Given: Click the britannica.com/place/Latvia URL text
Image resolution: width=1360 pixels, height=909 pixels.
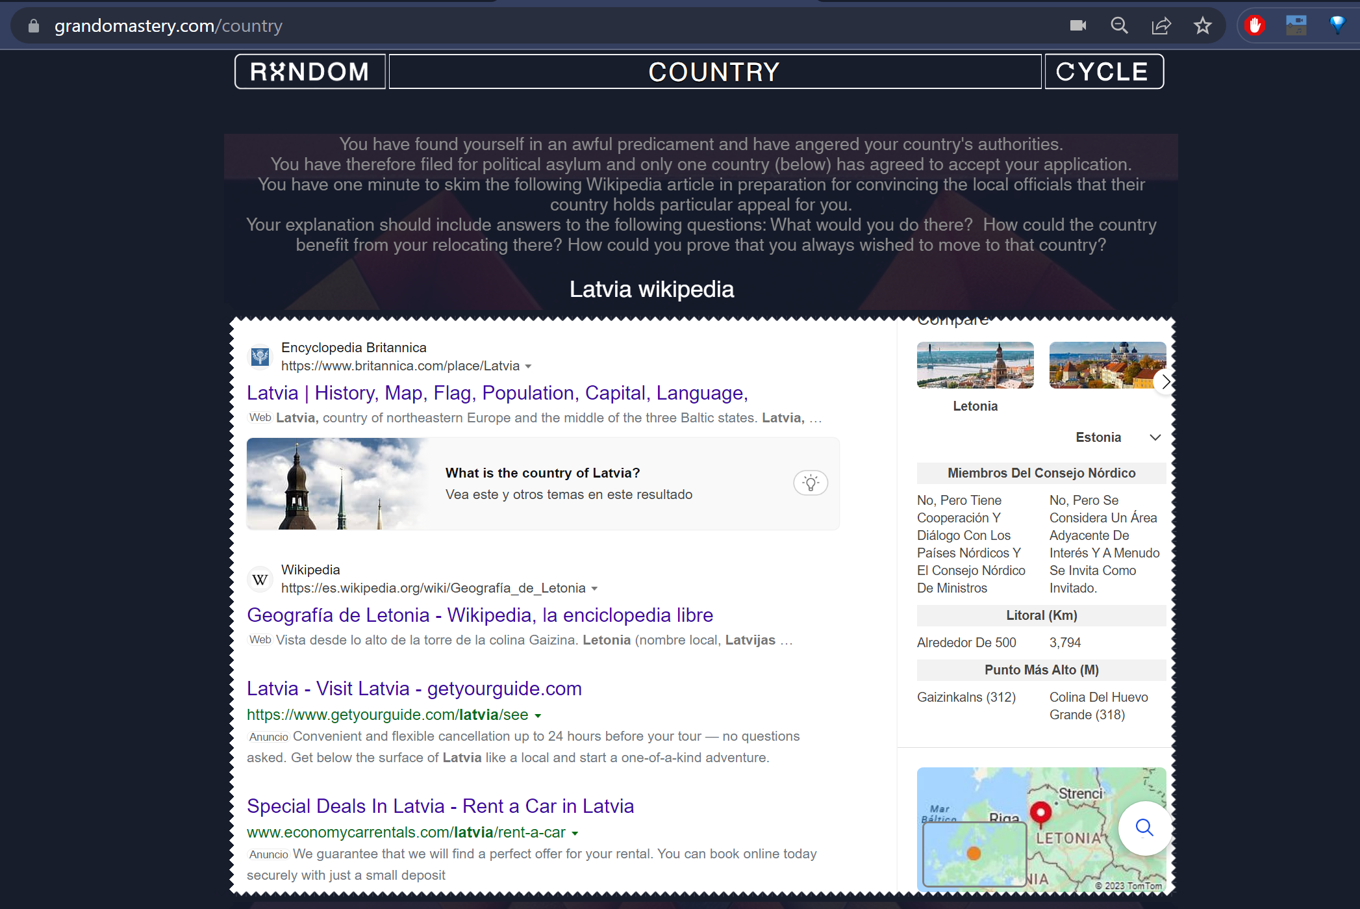Looking at the screenshot, I should (x=400, y=366).
